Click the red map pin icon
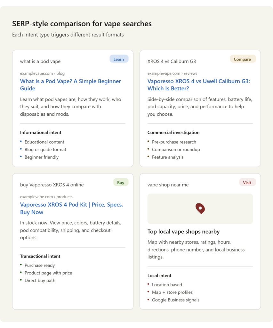This screenshot has height=328, width=273. [x=200, y=209]
